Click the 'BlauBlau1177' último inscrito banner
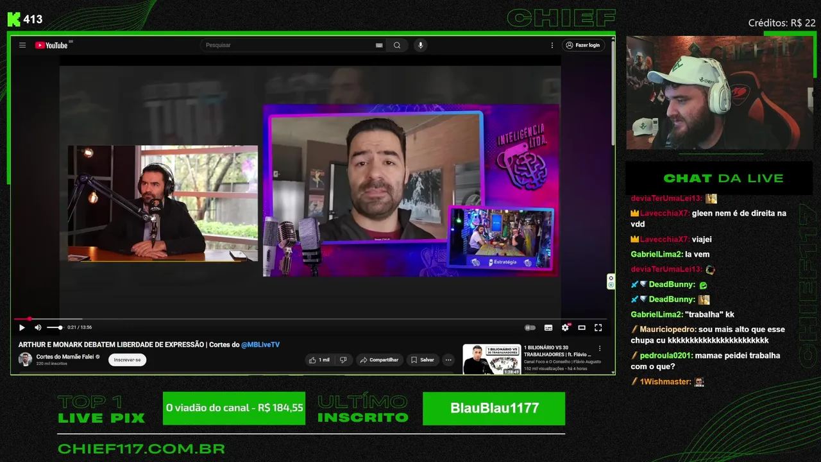This screenshot has width=821, height=462. point(494,408)
